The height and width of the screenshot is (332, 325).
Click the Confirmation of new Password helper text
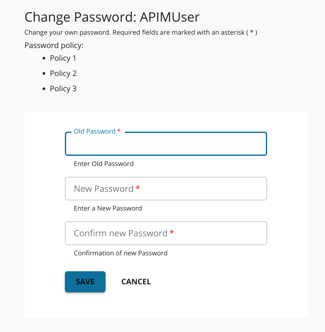pos(121,253)
